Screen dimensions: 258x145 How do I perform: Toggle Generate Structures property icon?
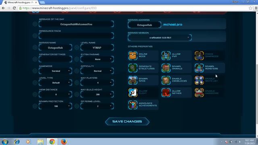(133, 68)
